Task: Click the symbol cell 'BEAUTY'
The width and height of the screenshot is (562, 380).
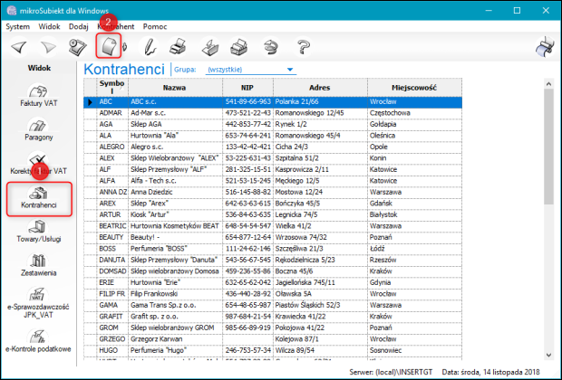Action: pyautogui.click(x=112, y=237)
